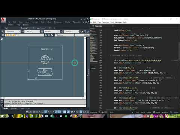This screenshot has width=180, height=135.
Task: Open the AutoCAD application menu logo
Action: tap(3, 20)
